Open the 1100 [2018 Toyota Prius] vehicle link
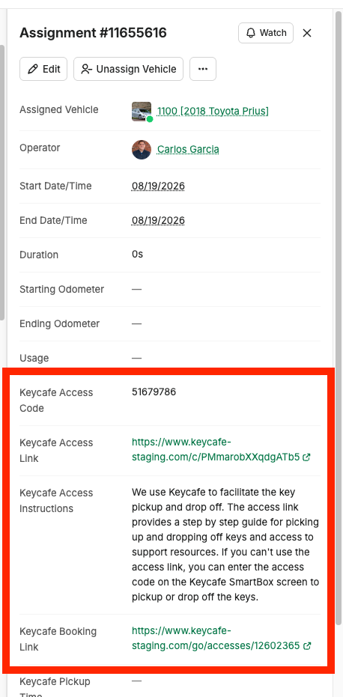This screenshot has width=343, height=697. (213, 111)
